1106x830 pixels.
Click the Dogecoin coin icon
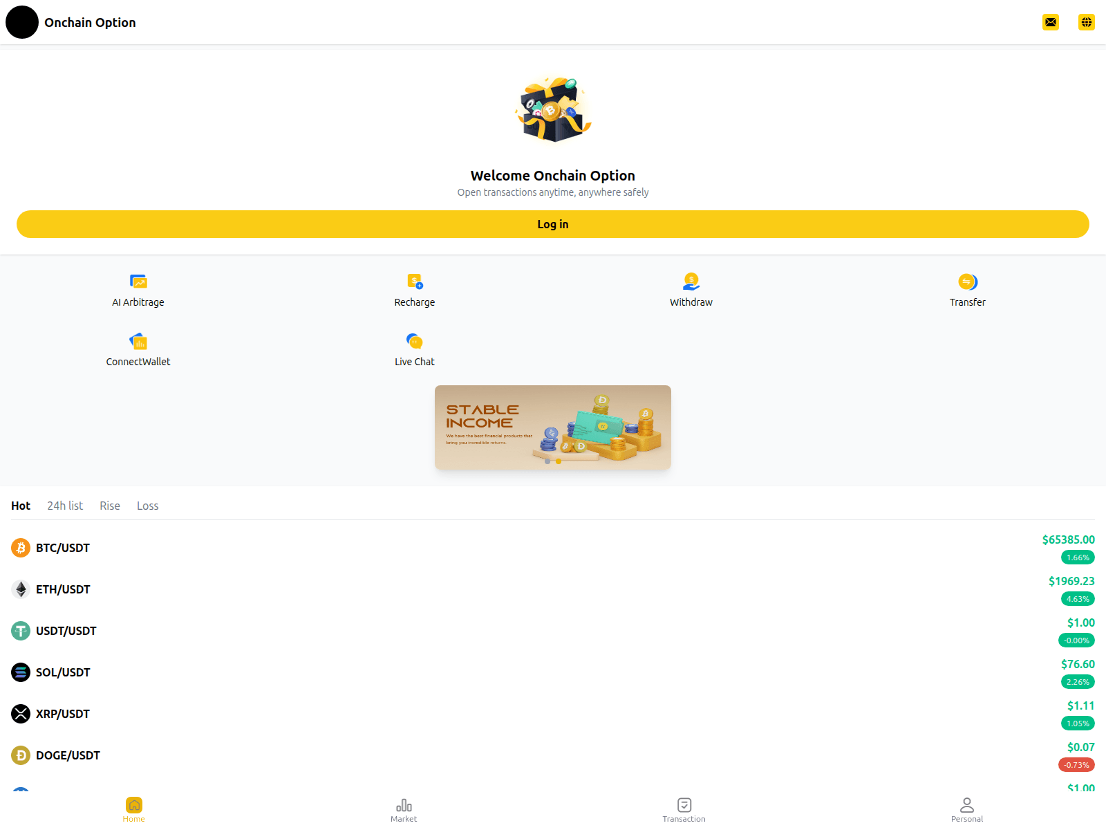coord(21,755)
